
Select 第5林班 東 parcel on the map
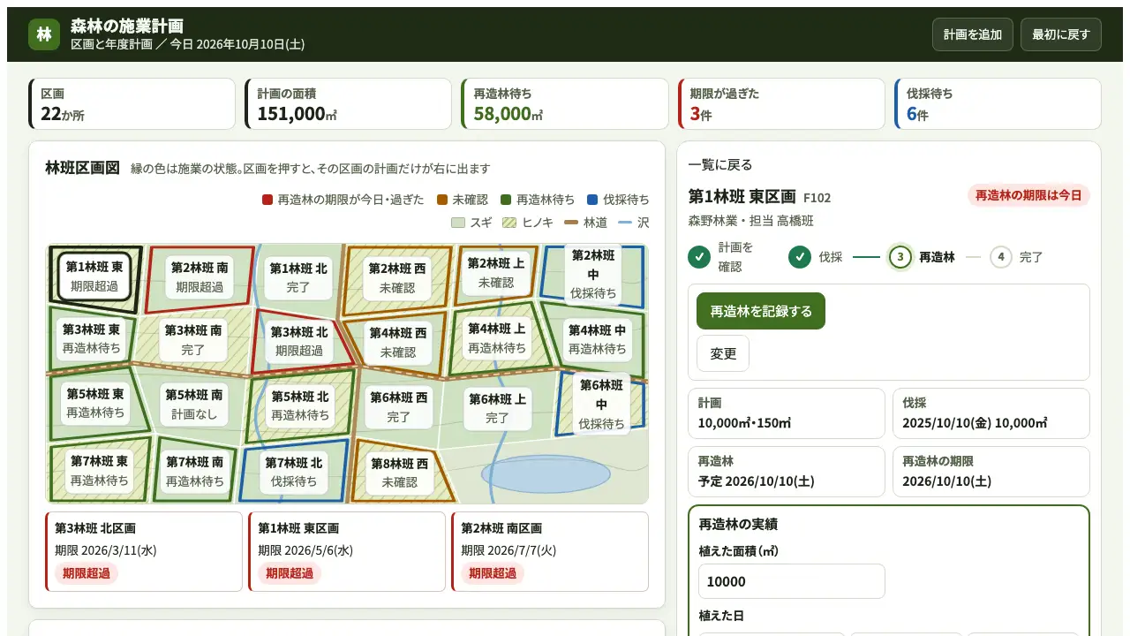[x=96, y=403]
